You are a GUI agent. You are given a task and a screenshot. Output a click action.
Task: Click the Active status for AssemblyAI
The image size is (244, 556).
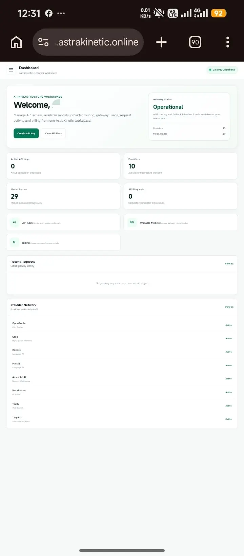coord(229,379)
